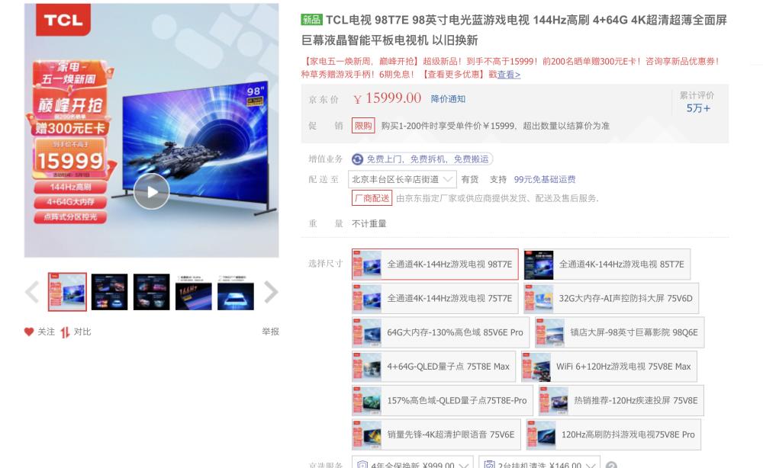Click the 99元免基础运费 shipping link
The height and width of the screenshot is (468, 763).
(545, 179)
